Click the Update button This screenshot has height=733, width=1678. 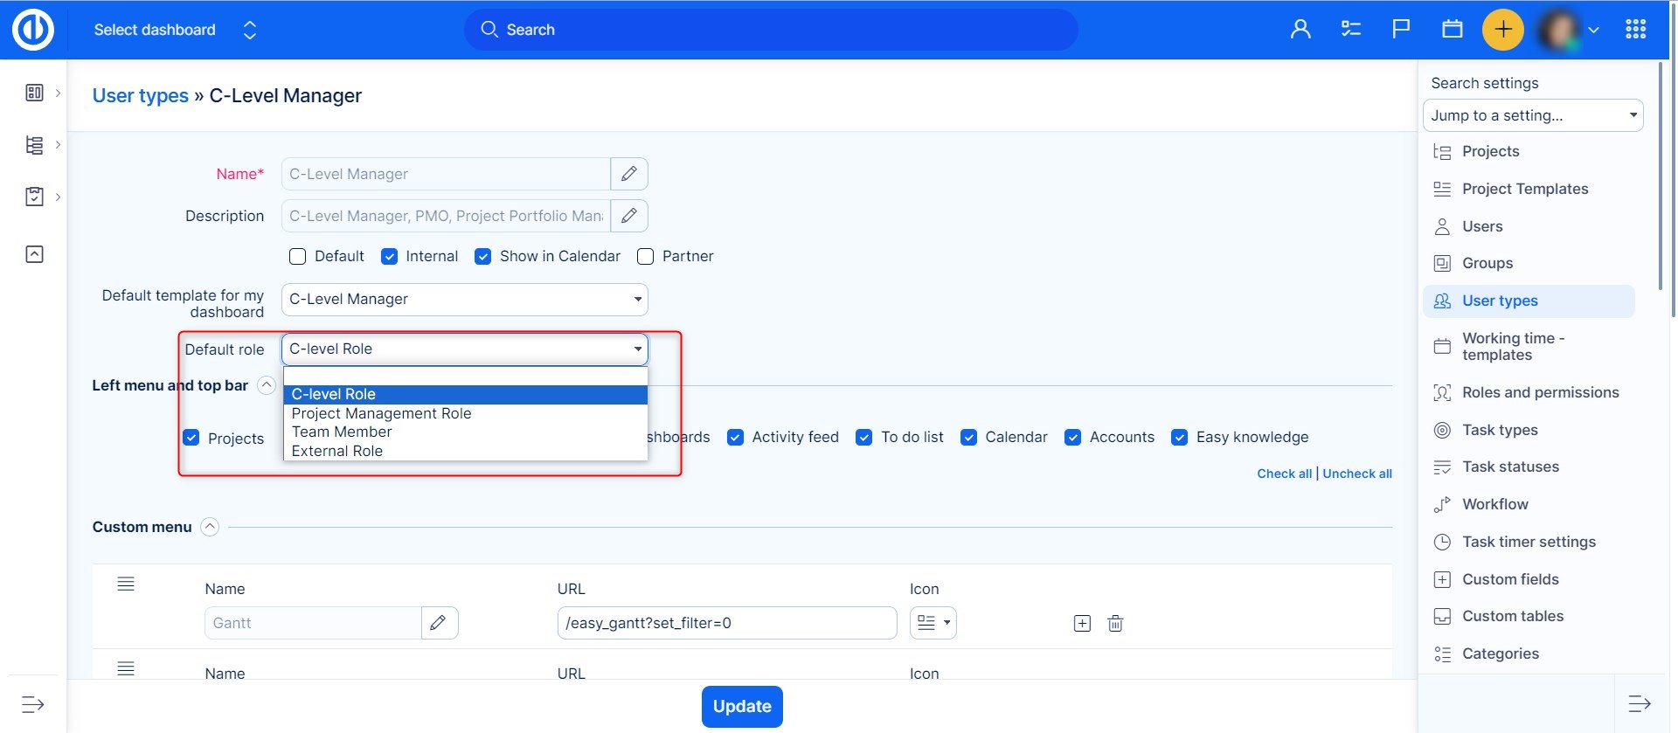pyautogui.click(x=741, y=706)
